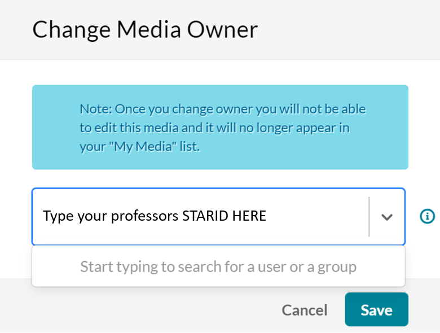Click the "Change Media Owner" dialog title
The height and width of the screenshot is (333, 440).
click(x=145, y=29)
